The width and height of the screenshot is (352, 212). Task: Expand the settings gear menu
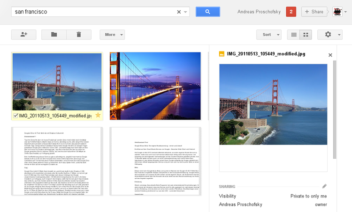(x=330, y=35)
